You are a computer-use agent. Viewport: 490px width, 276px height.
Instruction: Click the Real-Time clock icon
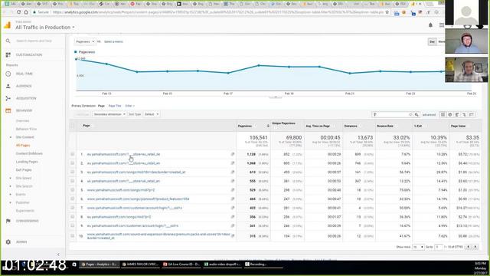[x=8, y=74]
